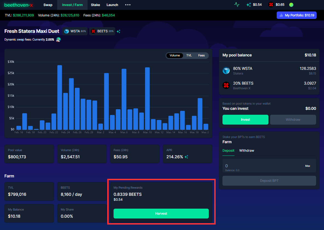
Task: Click the My Share 0.00% card
Action: tap(82, 213)
